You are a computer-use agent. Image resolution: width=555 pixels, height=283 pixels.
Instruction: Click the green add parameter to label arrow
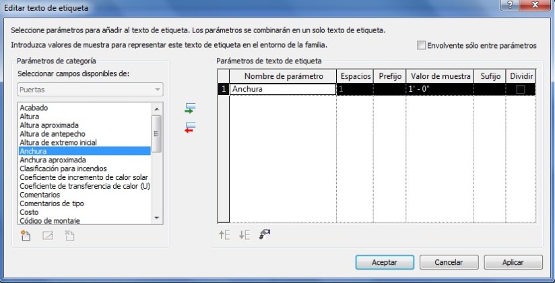[x=190, y=108]
